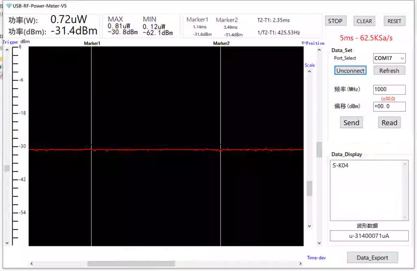Click the Time-dev scrollbar left arrow

[32, 264]
